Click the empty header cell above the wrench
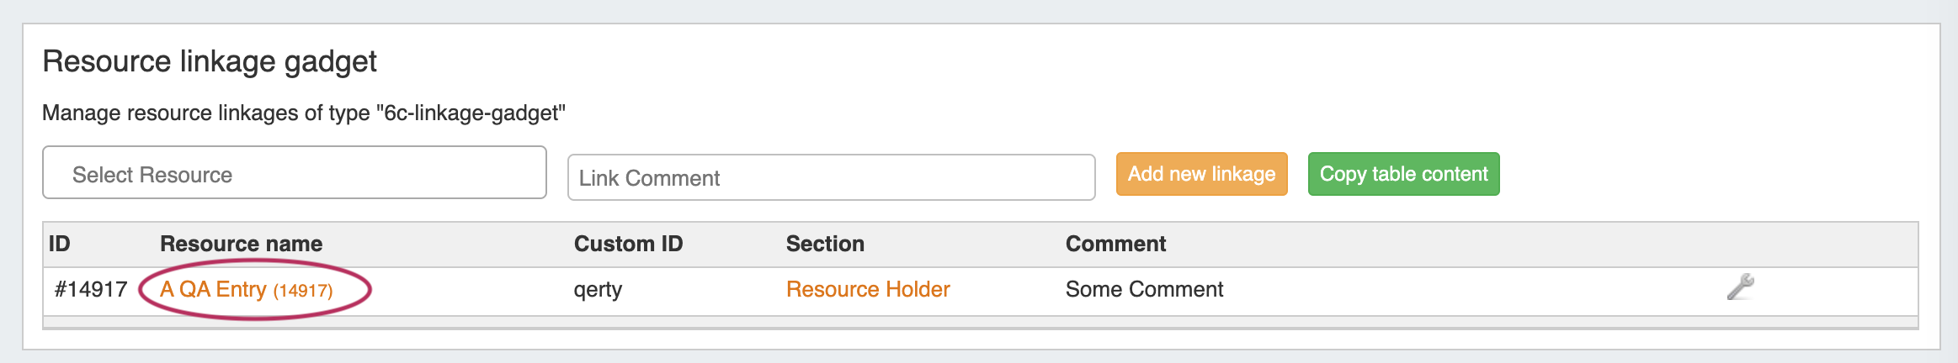Screen dimensions: 1958x363 click(1740, 245)
